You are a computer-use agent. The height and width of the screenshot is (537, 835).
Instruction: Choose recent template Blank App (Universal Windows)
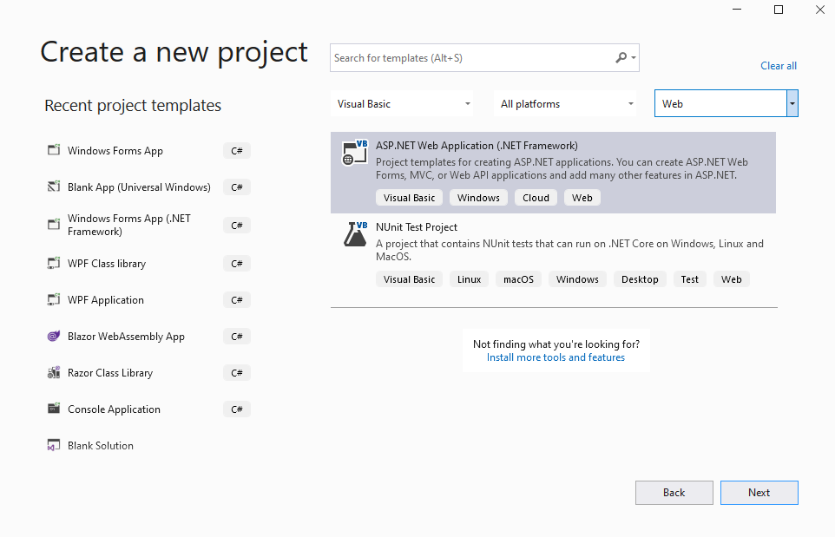pos(148,187)
